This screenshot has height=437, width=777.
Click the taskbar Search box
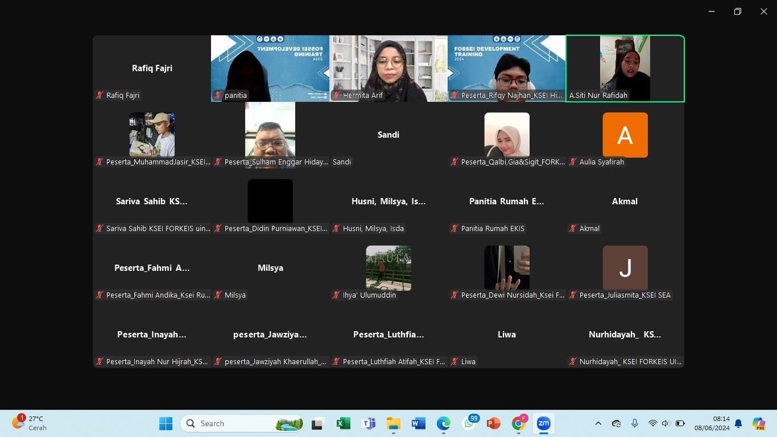pyautogui.click(x=242, y=423)
